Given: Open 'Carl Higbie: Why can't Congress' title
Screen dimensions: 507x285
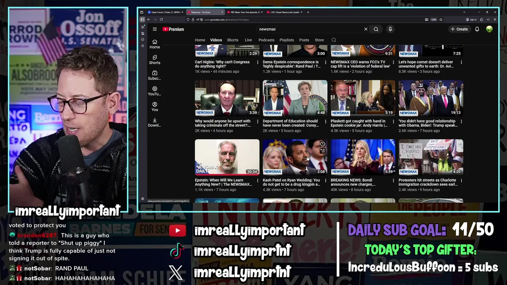Looking at the screenshot, I should coord(222,64).
